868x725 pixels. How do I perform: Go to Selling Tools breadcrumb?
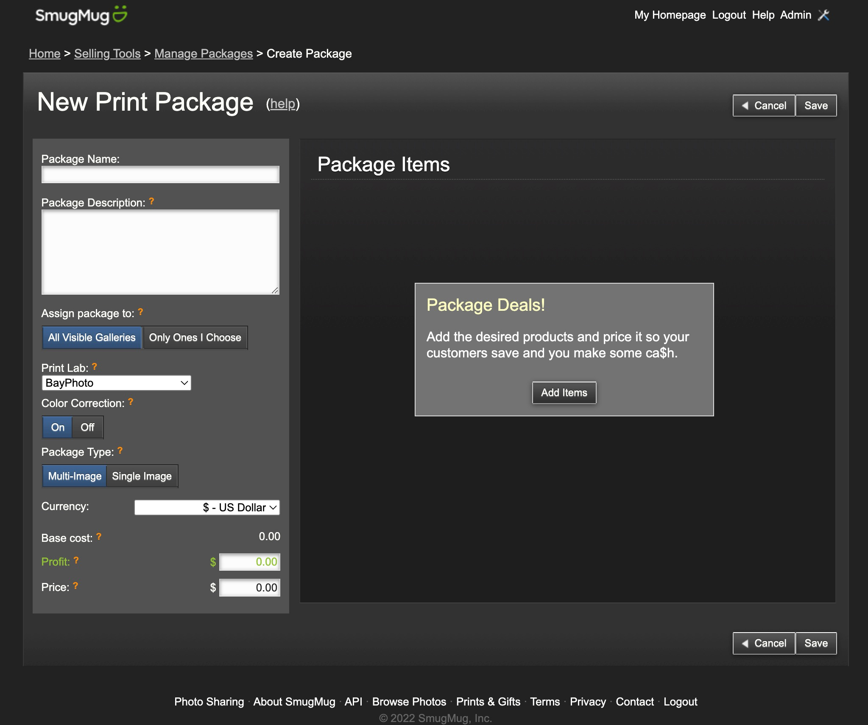[x=107, y=53]
